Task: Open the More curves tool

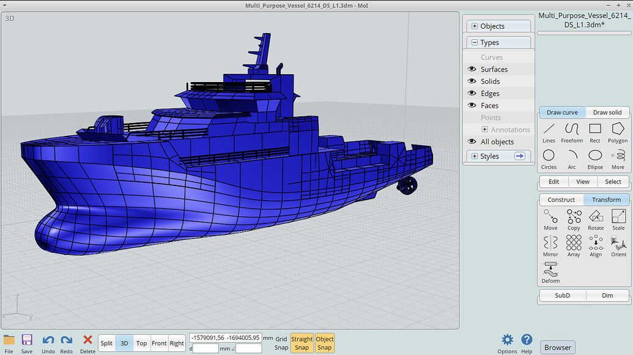Action: 618,160
